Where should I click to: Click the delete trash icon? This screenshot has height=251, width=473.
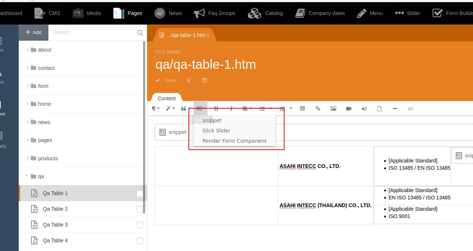pos(189,80)
